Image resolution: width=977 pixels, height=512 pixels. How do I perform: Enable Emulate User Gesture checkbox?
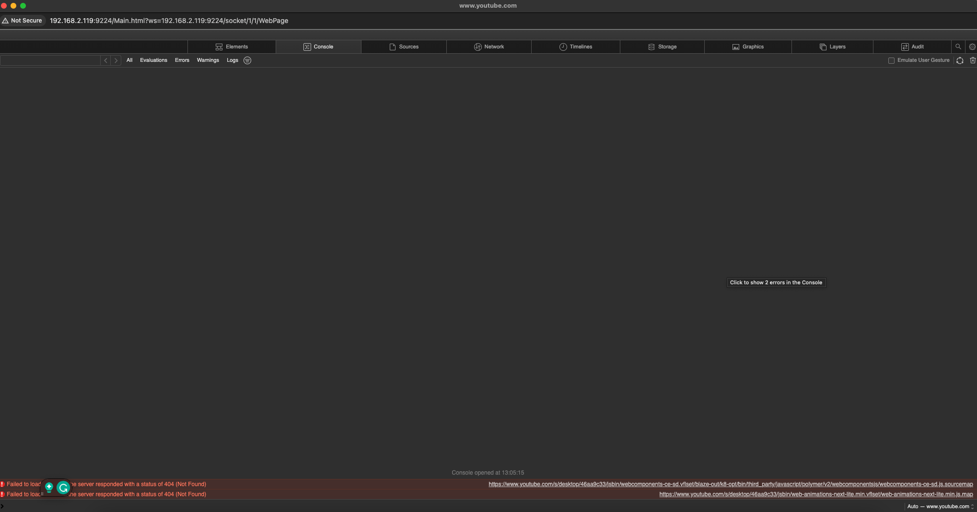891,60
